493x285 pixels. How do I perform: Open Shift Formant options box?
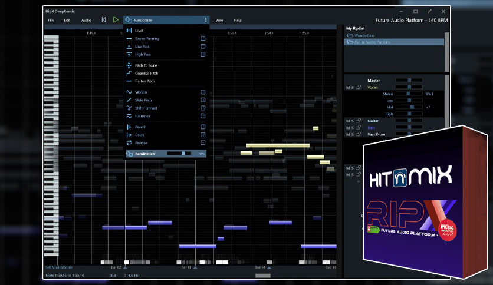pos(203,108)
